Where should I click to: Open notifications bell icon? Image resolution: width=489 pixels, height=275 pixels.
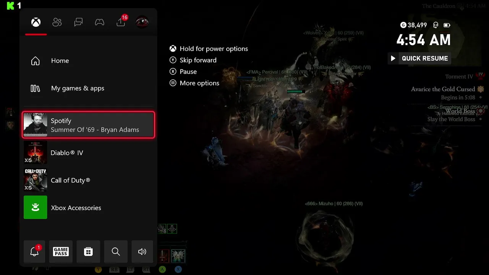click(34, 251)
